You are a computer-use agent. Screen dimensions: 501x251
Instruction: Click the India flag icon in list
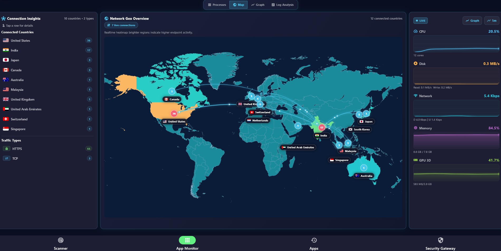coord(6,50)
